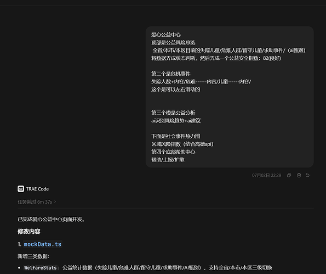
Task: Click the 第四个底部帮助中心 line
Action: point(173,152)
